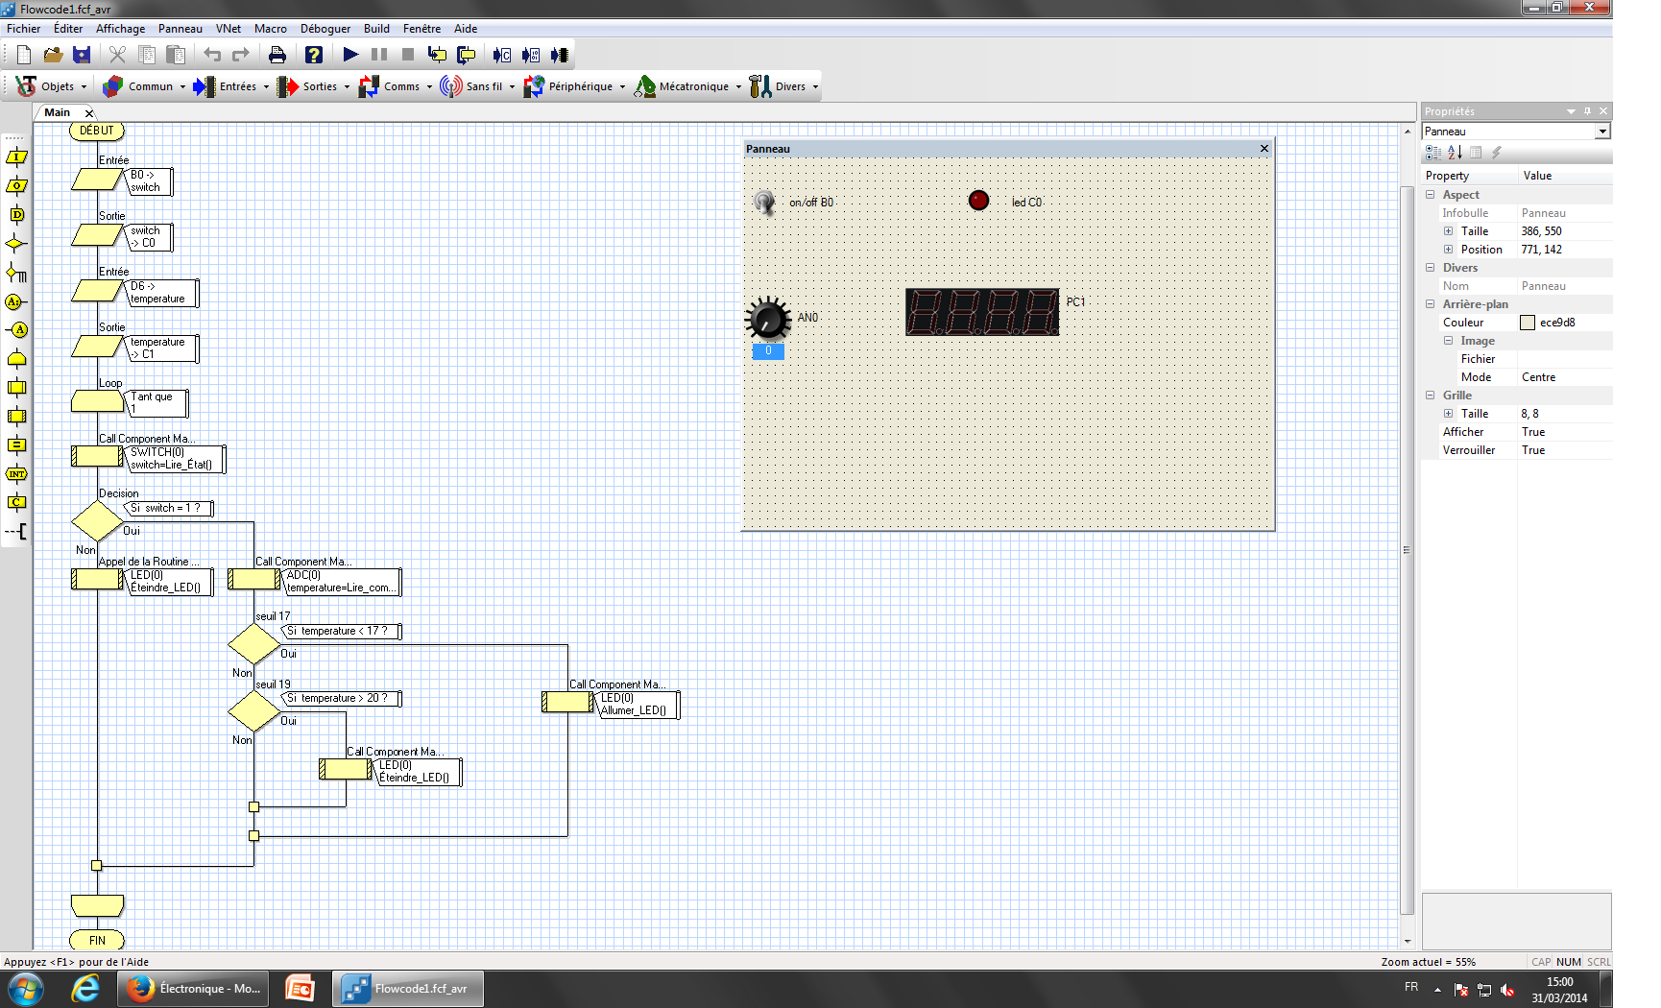Image resolution: width=1661 pixels, height=1008 pixels.
Task: Sort properties alphabetically with A-Z icon
Action: tap(1455, 153)
